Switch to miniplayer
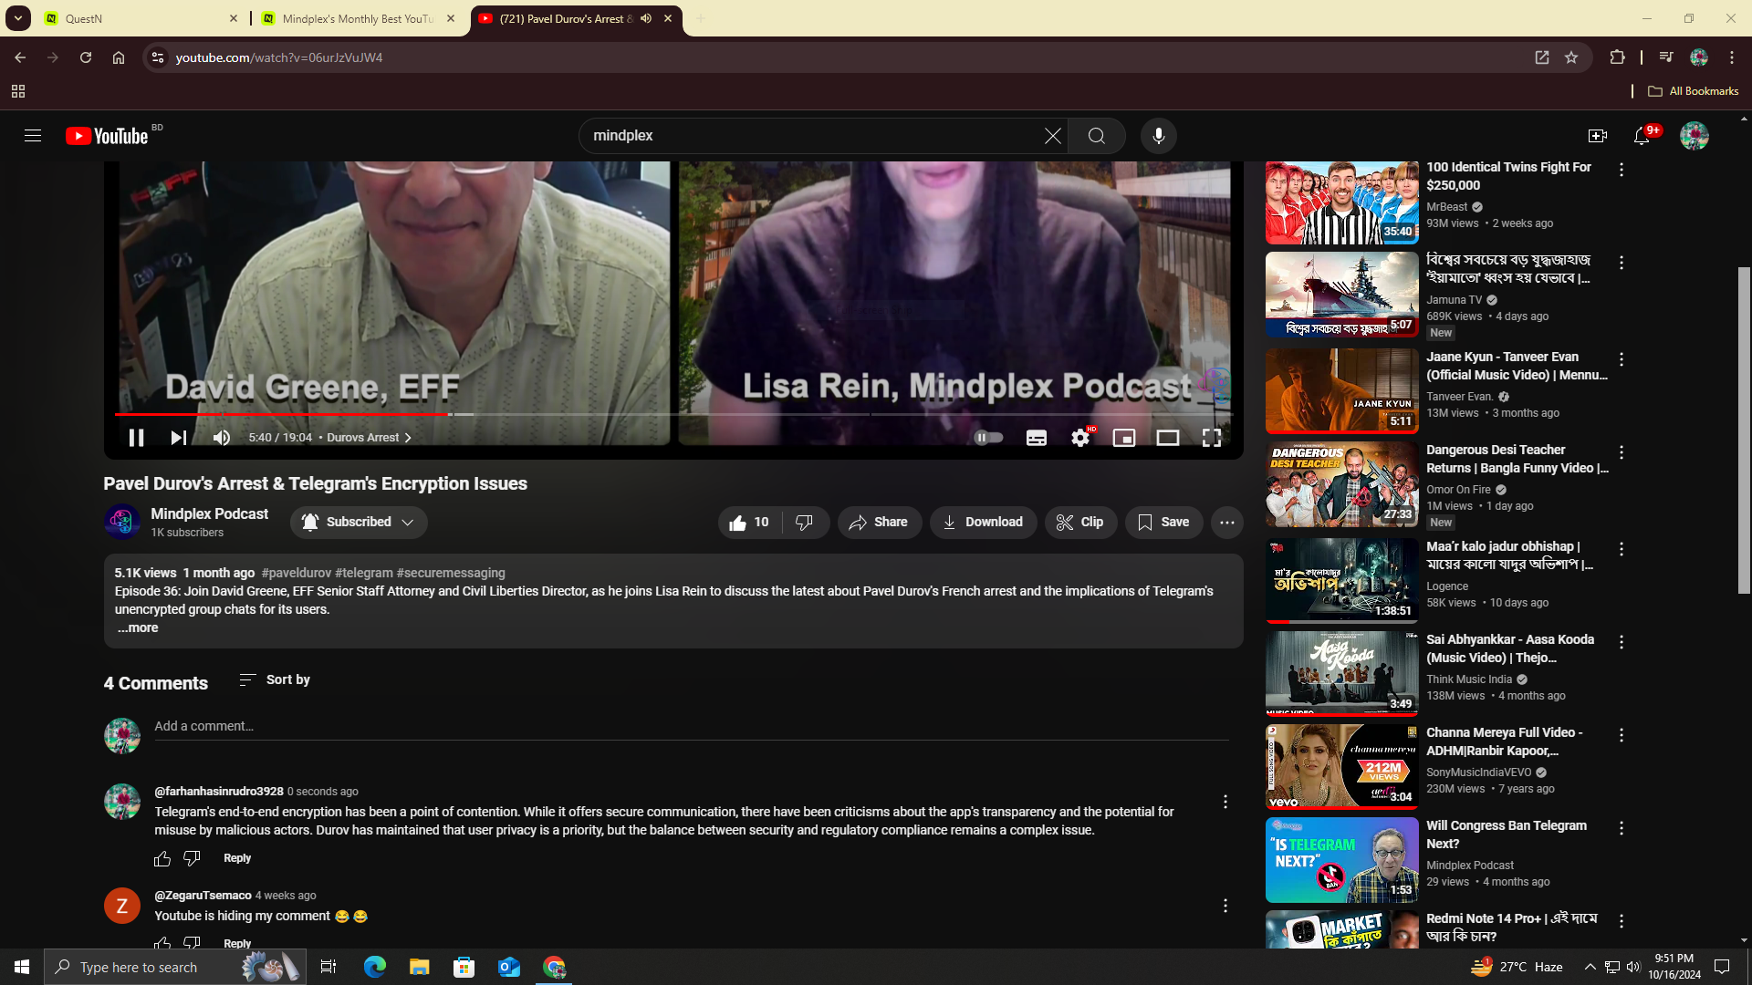This screenshot has width=1752, height=985. coord(1124,438)
